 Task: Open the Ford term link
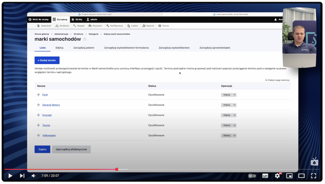(45, 95)
